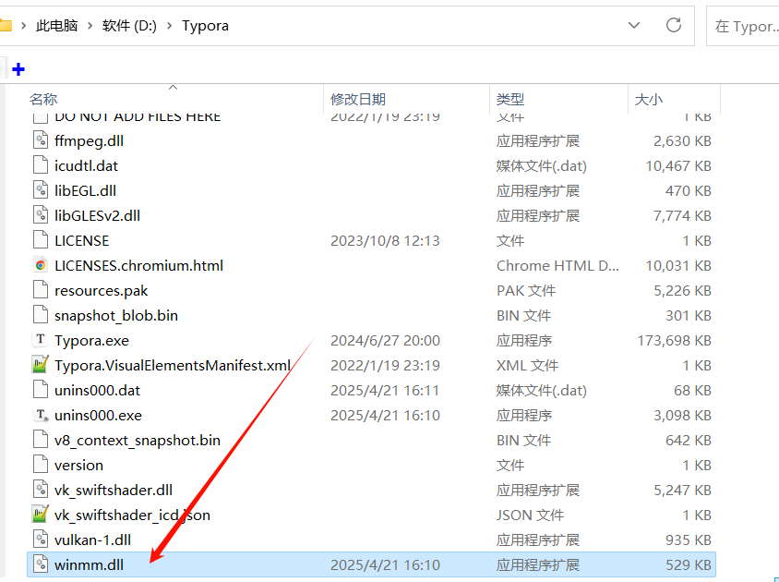Viewport: 779px width, 582px height.
Task: Select the file name vk_swiftshader.dll
Action: (114, 490)
